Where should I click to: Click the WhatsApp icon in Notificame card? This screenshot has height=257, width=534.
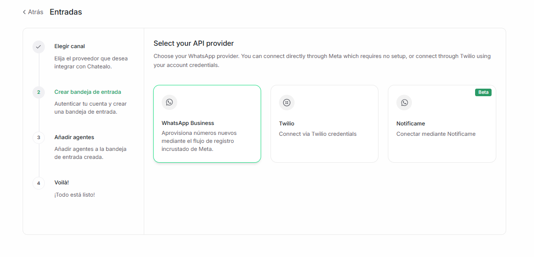coord(404,103)
